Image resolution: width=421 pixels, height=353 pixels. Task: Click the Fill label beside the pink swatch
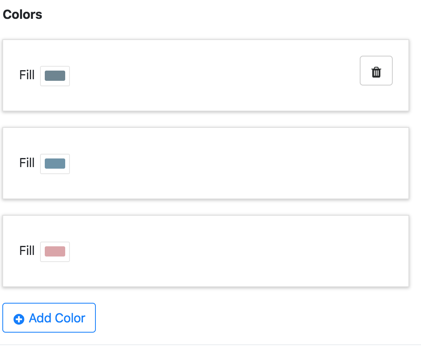tap(27, 250)
